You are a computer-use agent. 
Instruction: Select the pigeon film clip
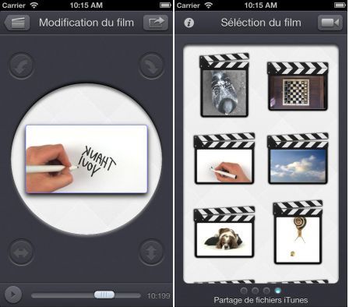click(224, 85)
